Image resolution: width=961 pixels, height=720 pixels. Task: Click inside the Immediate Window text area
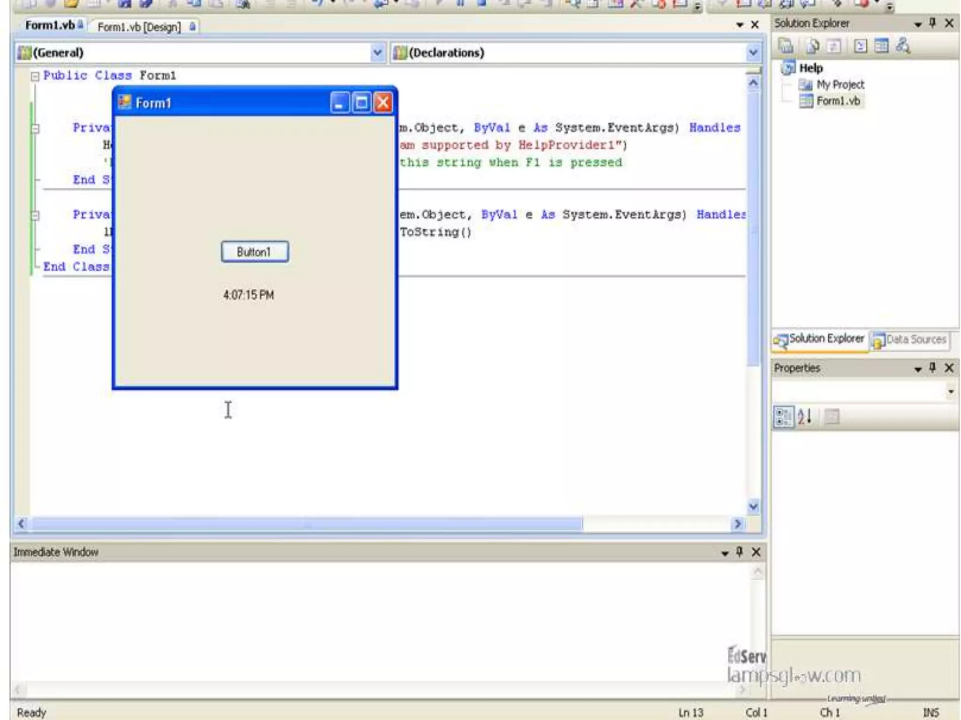[x=380, y=621]
